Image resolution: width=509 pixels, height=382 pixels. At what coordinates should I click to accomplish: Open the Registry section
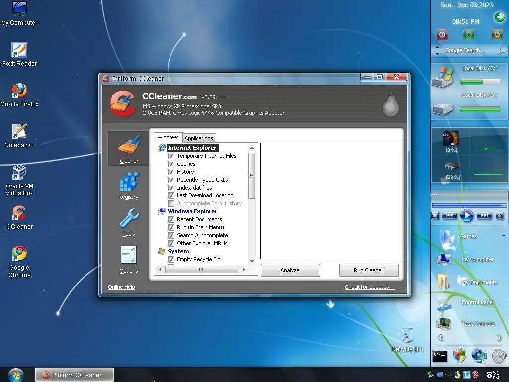coord(129,186)
